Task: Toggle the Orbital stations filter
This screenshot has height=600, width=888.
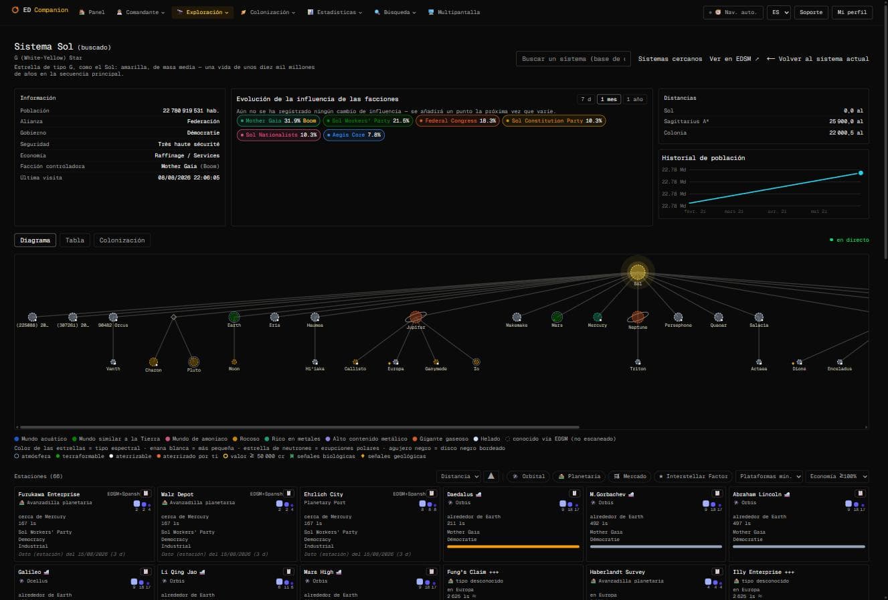Action: click(529, 476)
